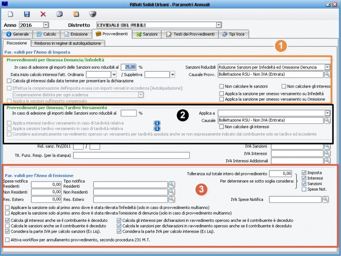The width and height of the screenshot is (341, 256).
Task: Toggle sanzioni per dichiarazioni in ravvedimento operoso
Action: click(119, 226)
